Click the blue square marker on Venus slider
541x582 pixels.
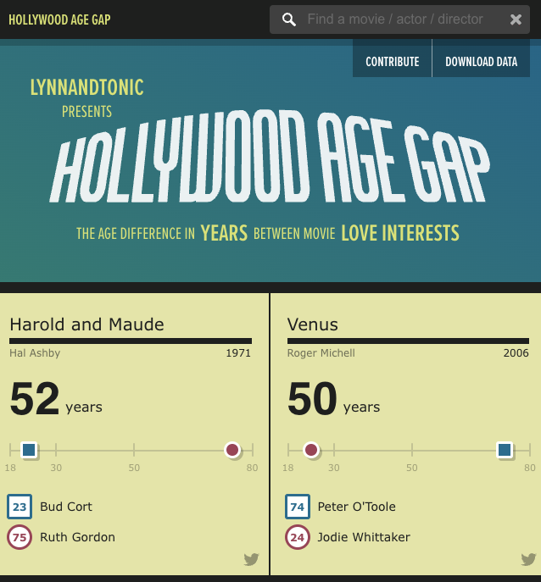point(505,449)
